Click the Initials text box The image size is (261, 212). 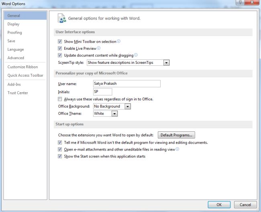(102, 92)
